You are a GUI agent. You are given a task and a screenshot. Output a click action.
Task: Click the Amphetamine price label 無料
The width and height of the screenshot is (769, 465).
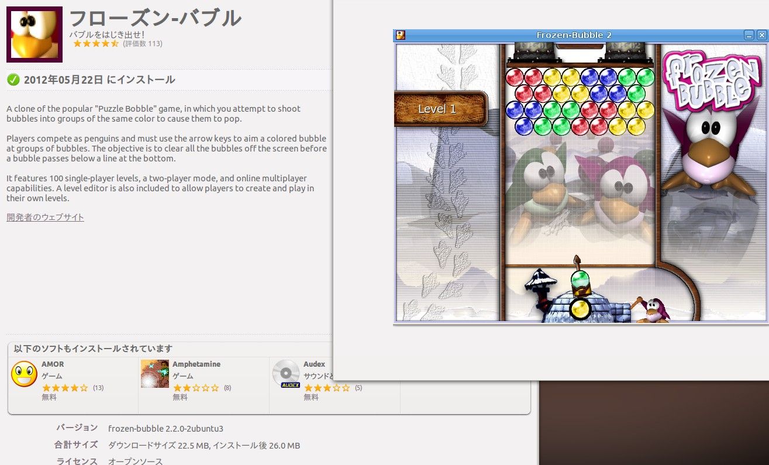tap(180, 397)
